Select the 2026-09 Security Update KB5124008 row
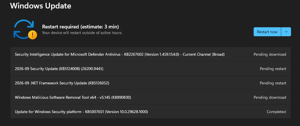Image resolution: width=300 pixels, height=126 pixels. (151, 69)
